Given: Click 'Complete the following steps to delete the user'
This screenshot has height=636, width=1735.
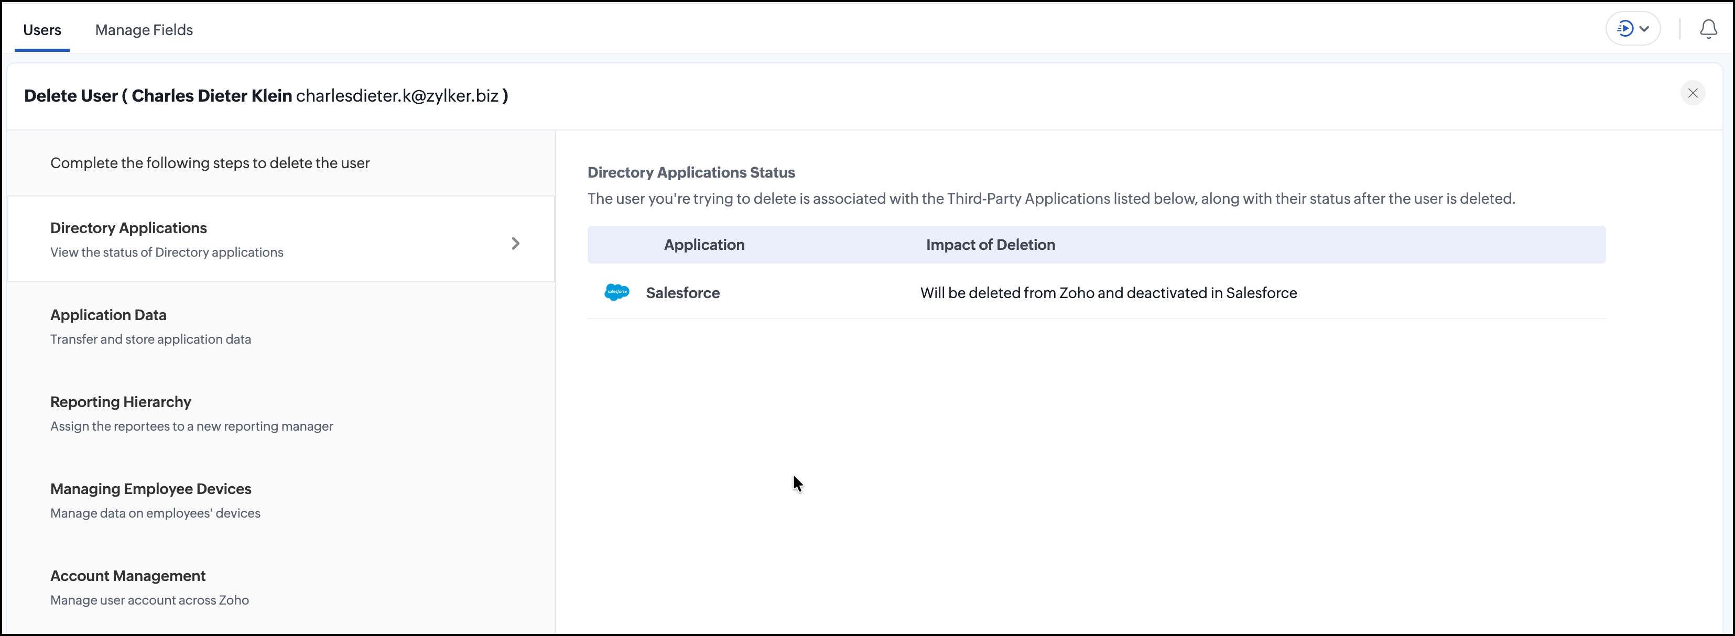Looking at the screenshot, I should pos(210,163).
